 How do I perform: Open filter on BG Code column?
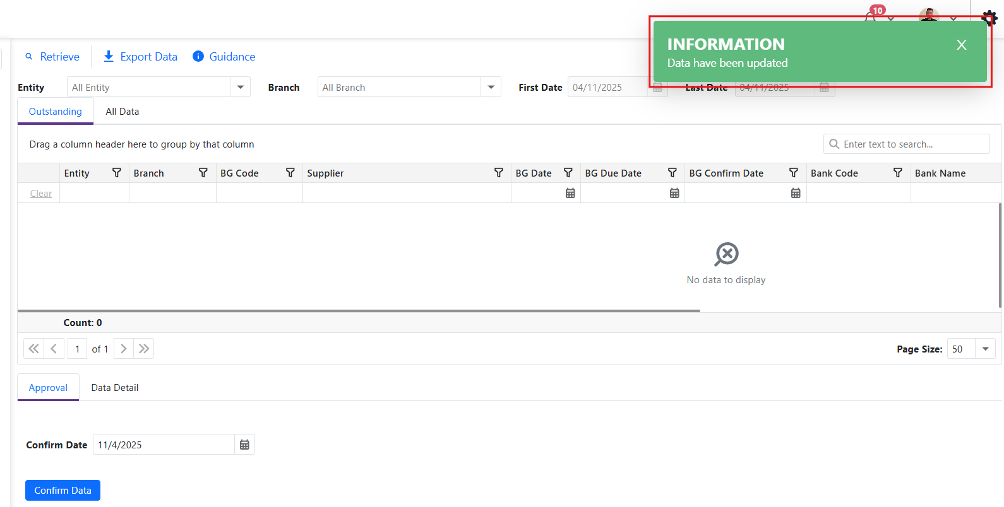click(290, 173)
